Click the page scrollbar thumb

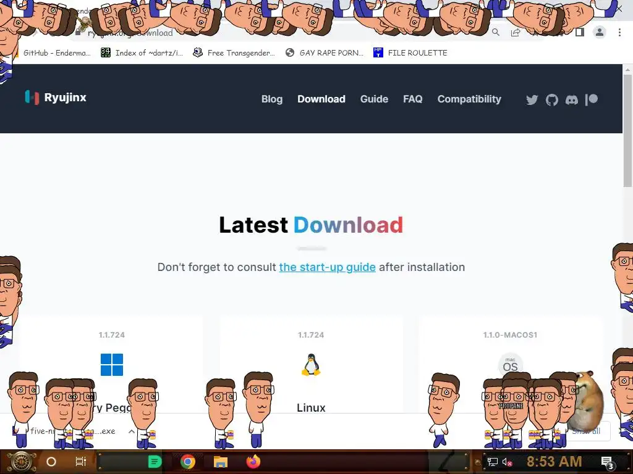pos(628,131)
